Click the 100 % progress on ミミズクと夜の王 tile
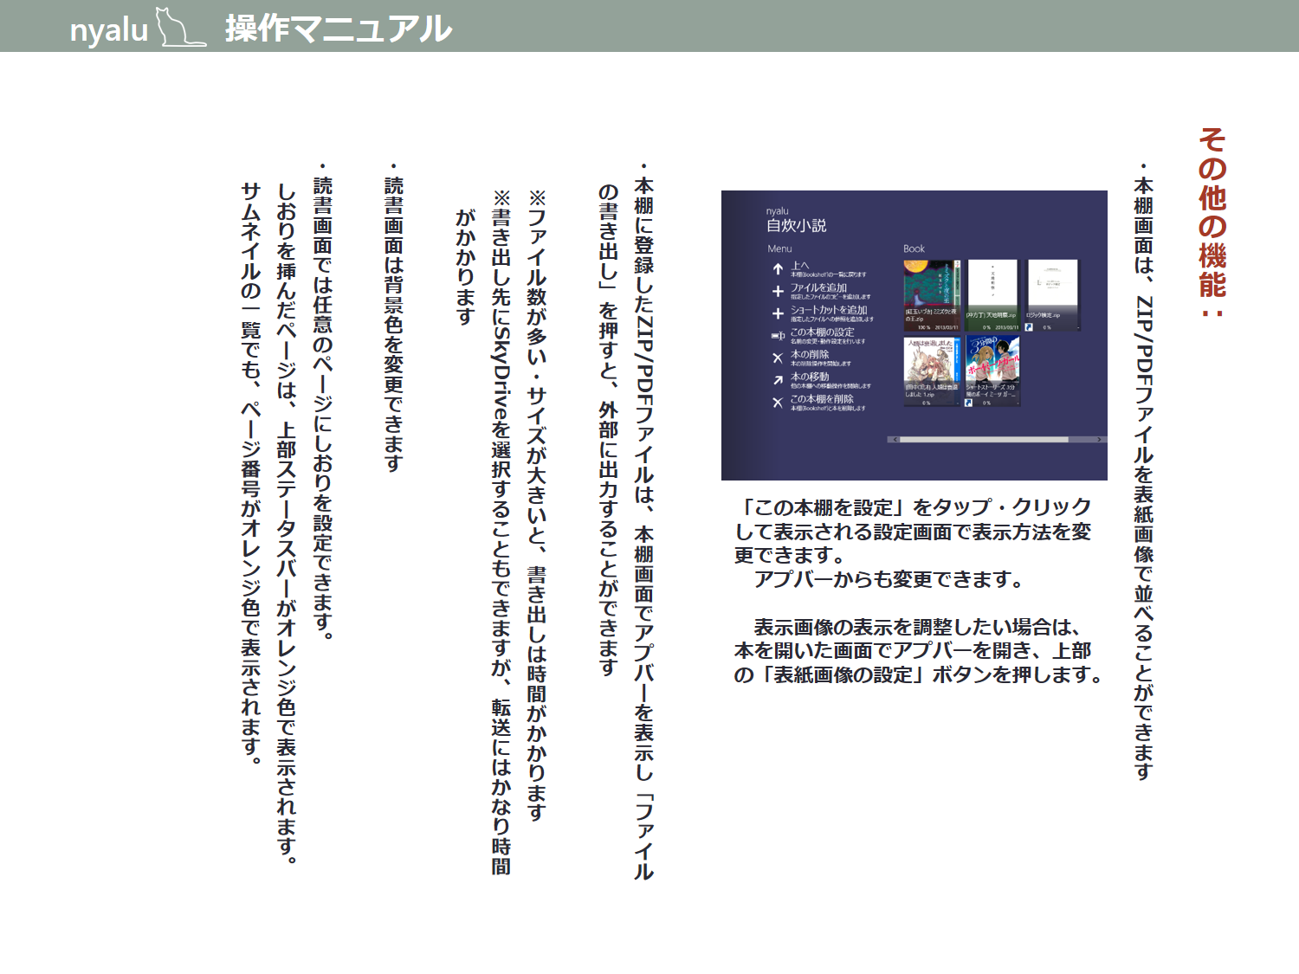1299x974 pixels. pos(924,328)
